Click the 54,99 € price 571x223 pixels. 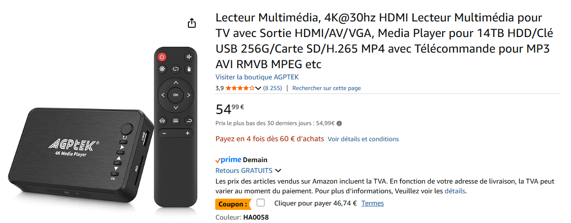(230, 109)
